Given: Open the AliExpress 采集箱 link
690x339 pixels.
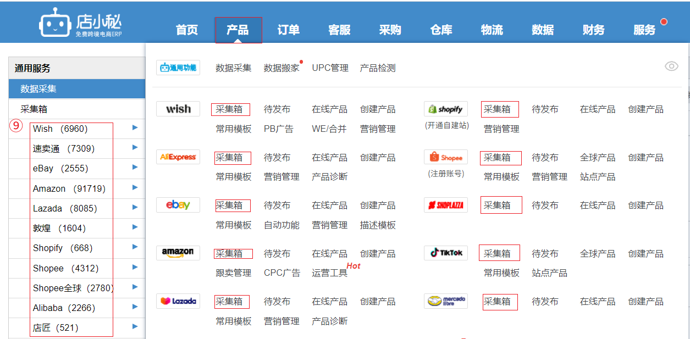Looking at the screenshot, I should (229, 158).
